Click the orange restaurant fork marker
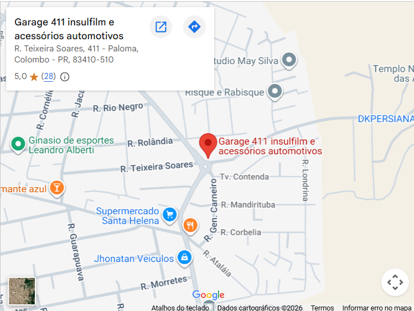The width and height of the screenshot is (414, 311). (x=190, y=226)
